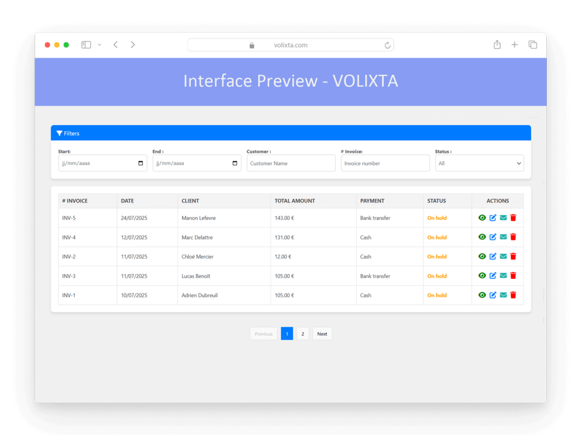View invoice INV-1 with eye icon
The image size is (581, 435).
[482, 295]
